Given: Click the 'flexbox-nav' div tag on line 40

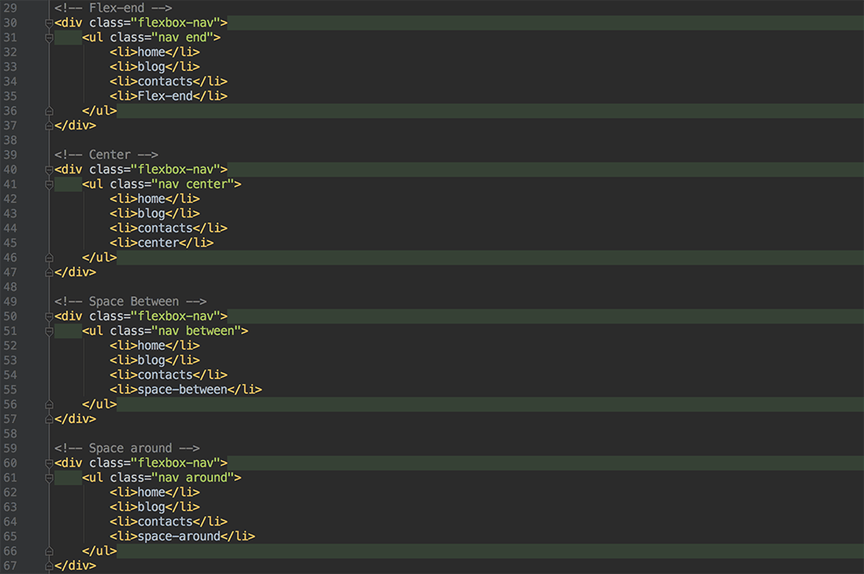Looking at the screenshot, I should (x=141, y=169).
